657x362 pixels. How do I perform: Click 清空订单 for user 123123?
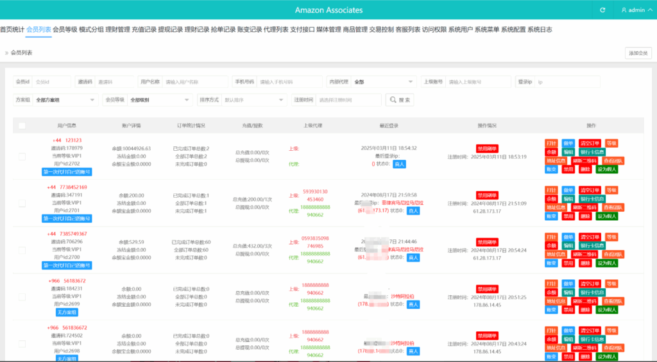coord(590,143)
